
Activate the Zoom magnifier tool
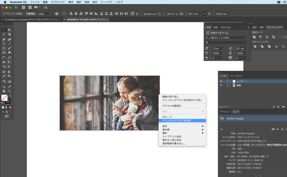[x=10, y=91]
